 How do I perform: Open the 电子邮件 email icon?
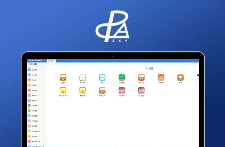pyautogui.click(x=83, y=78)
